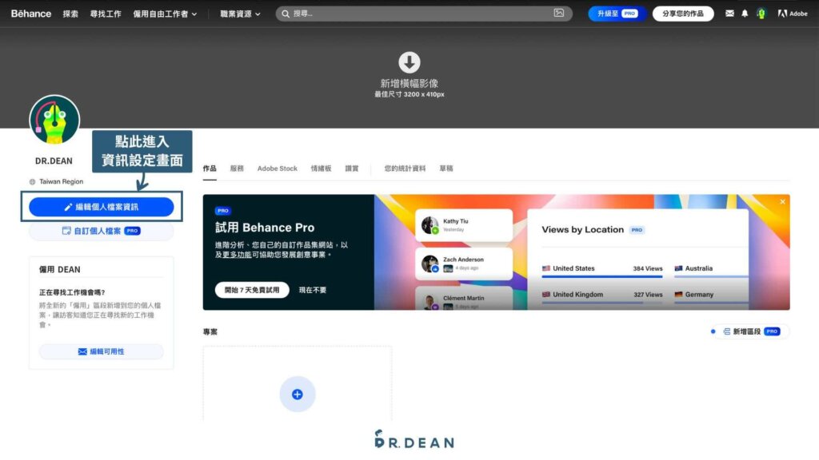
Task: Click the messages envelope icon
Action: [729, 14]
